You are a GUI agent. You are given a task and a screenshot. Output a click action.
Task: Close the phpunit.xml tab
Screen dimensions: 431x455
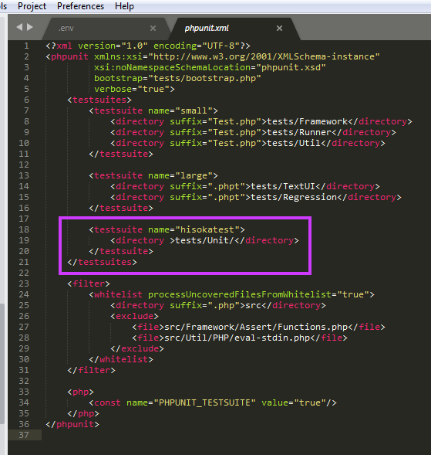[279, 28]
